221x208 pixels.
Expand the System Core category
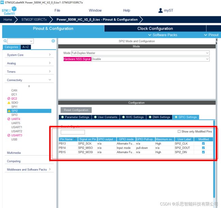(29, 55)
